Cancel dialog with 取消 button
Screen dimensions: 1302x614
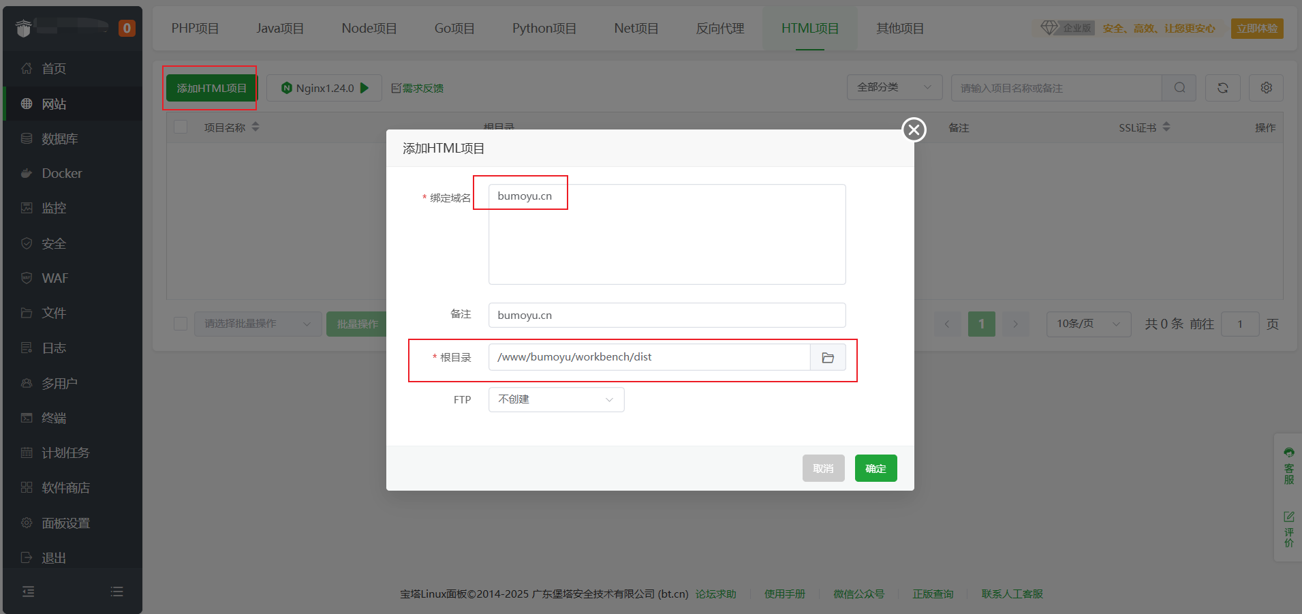pyautogui.click(x=823, y=468)
